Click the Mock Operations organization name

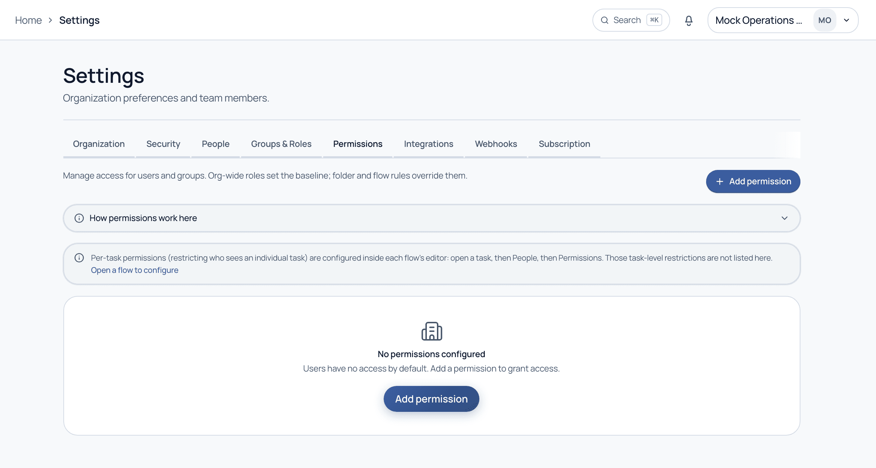759,20
